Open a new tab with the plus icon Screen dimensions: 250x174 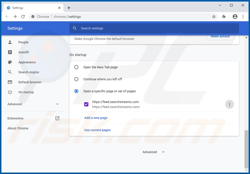[69, 8]
